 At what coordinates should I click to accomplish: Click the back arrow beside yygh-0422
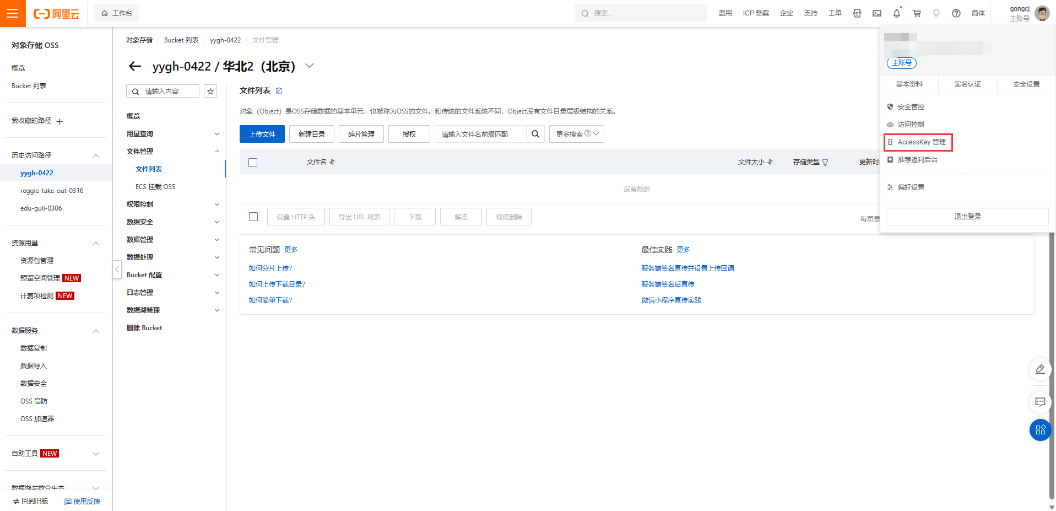click(135, 67)
